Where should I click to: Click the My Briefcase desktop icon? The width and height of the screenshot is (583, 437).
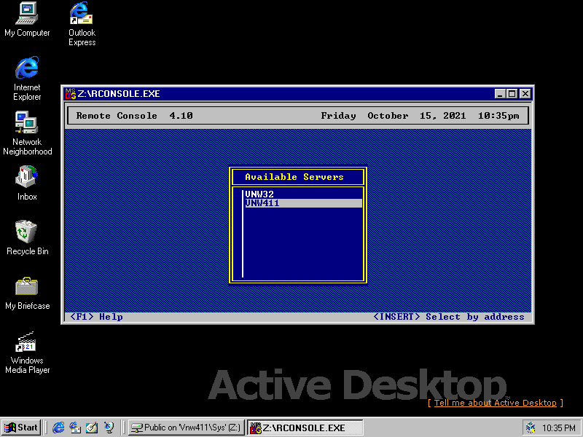click(27, 293)
